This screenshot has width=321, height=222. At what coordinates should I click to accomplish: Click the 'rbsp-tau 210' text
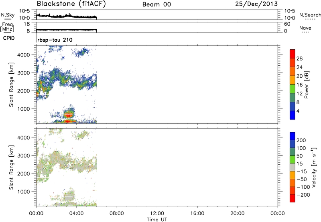(x=55, y=40)
